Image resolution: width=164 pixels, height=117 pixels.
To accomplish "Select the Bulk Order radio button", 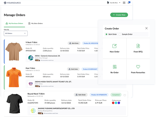I will tap(106, 34).
